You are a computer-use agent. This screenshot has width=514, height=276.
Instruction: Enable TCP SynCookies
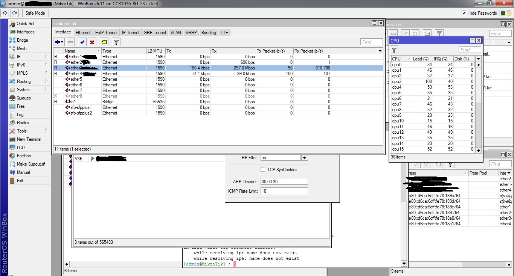pyautogui.click(x=262, y=169)
